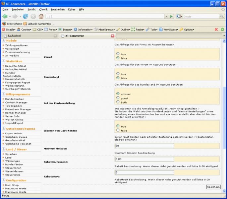Choose the account option for Kontoerstellung

[x=118, y=94]
